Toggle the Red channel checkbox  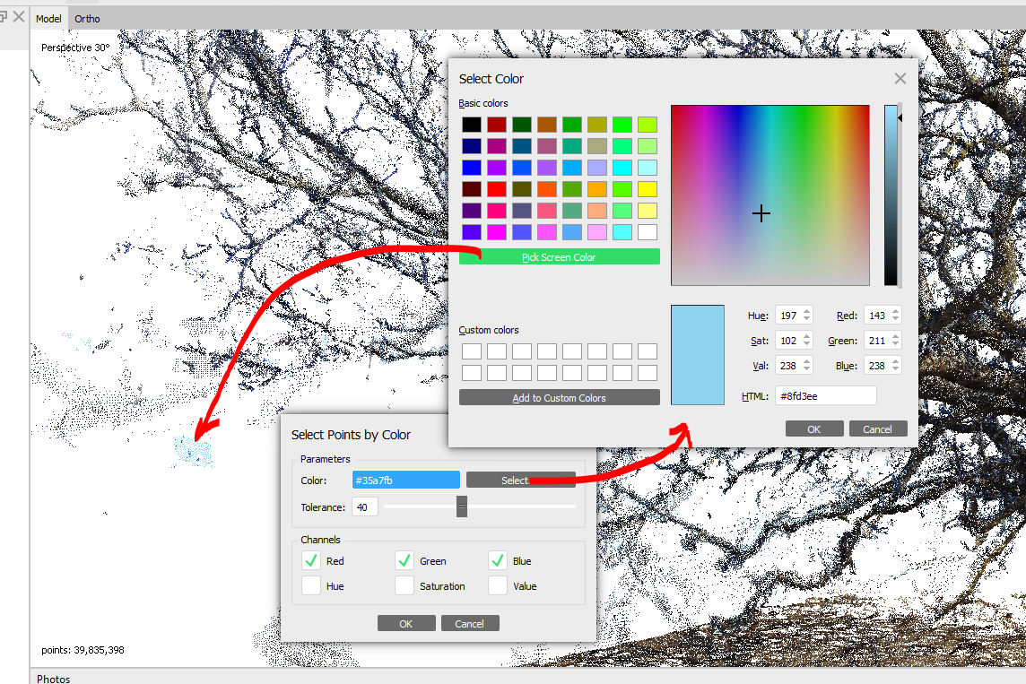(x=311, y=560)
